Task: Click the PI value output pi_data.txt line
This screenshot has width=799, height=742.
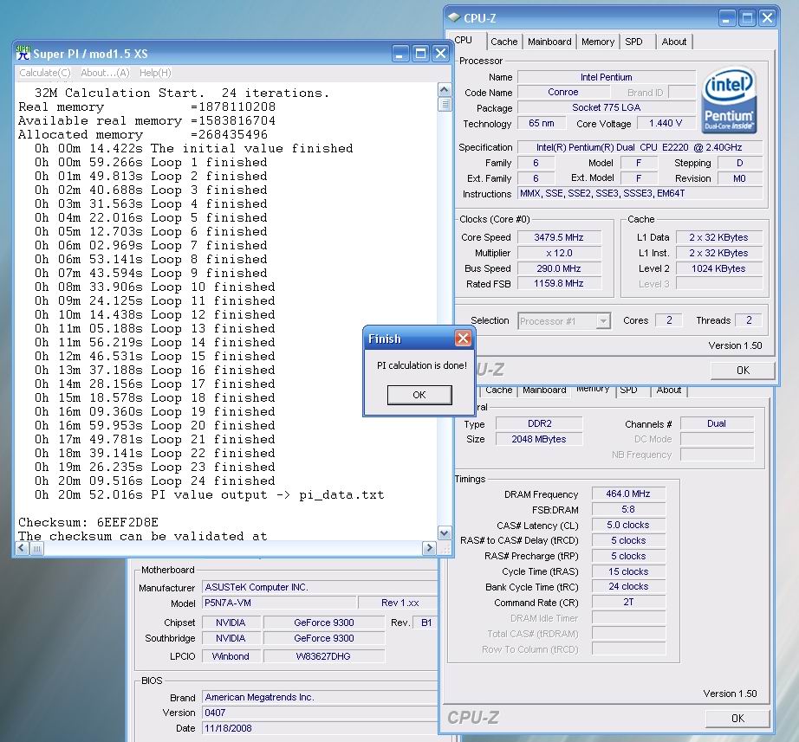Action: [210, 494]
